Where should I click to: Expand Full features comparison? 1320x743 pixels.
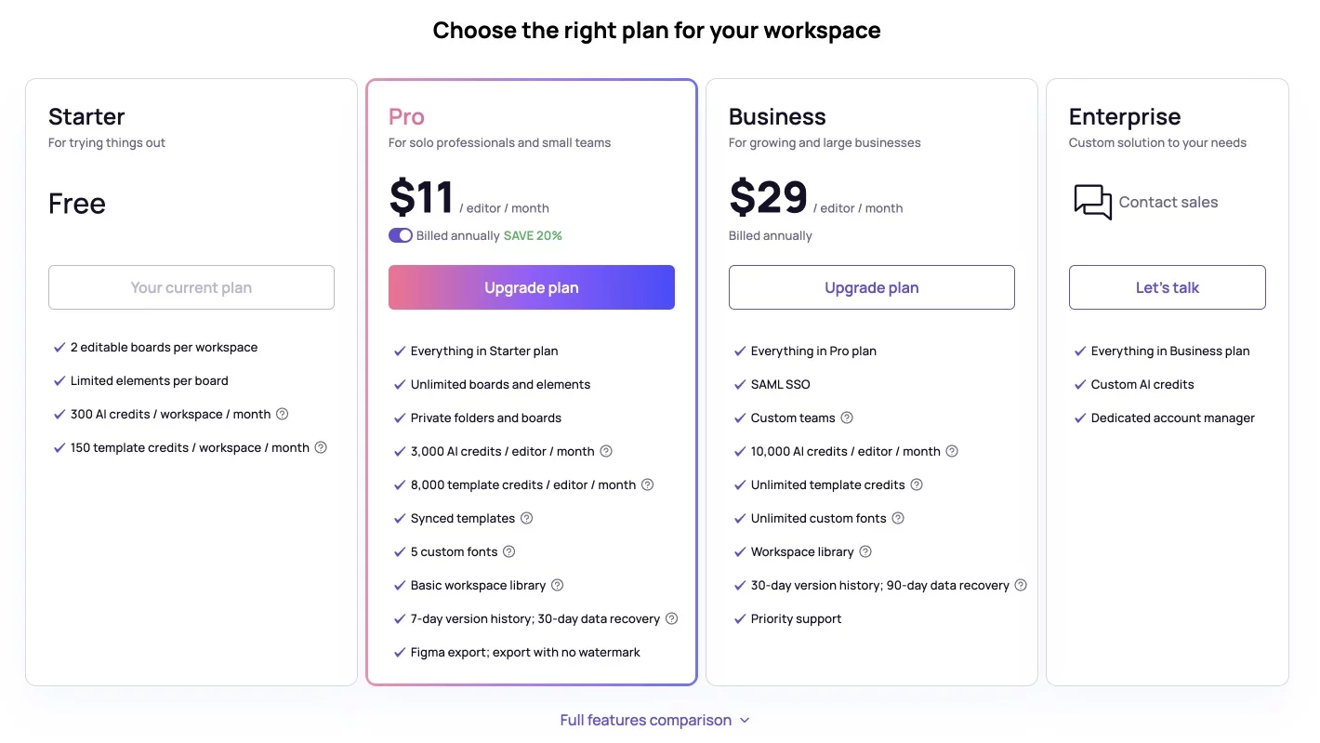pyautogui.click(x=645, y=720)
